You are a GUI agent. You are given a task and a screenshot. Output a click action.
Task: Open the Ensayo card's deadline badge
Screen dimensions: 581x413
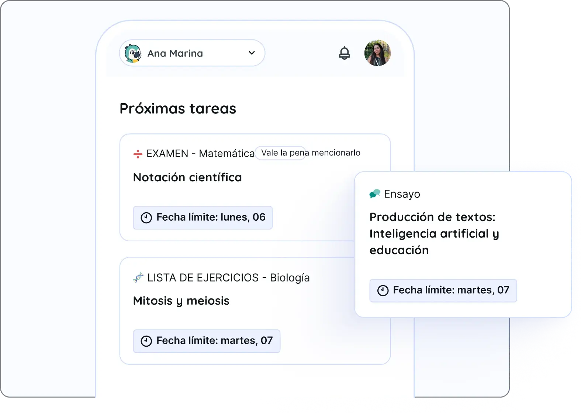click(x=443, y=291)
